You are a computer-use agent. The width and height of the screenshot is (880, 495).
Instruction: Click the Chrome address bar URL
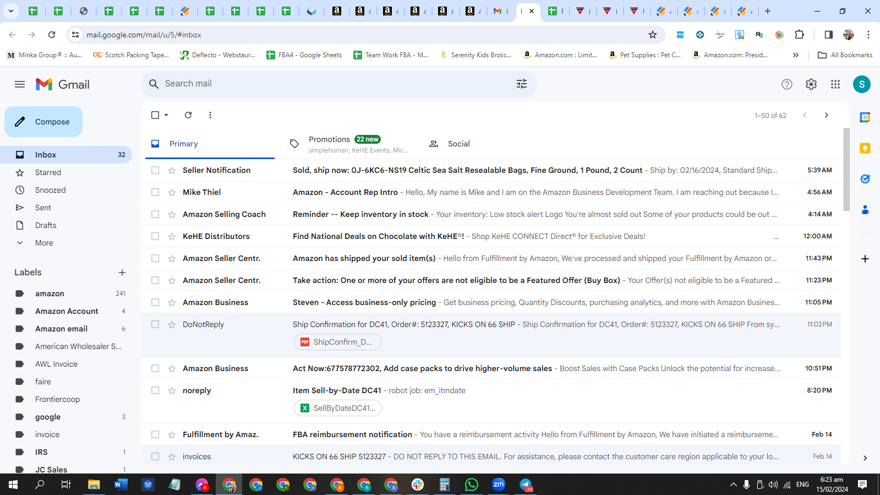click(x=144, y=35)
